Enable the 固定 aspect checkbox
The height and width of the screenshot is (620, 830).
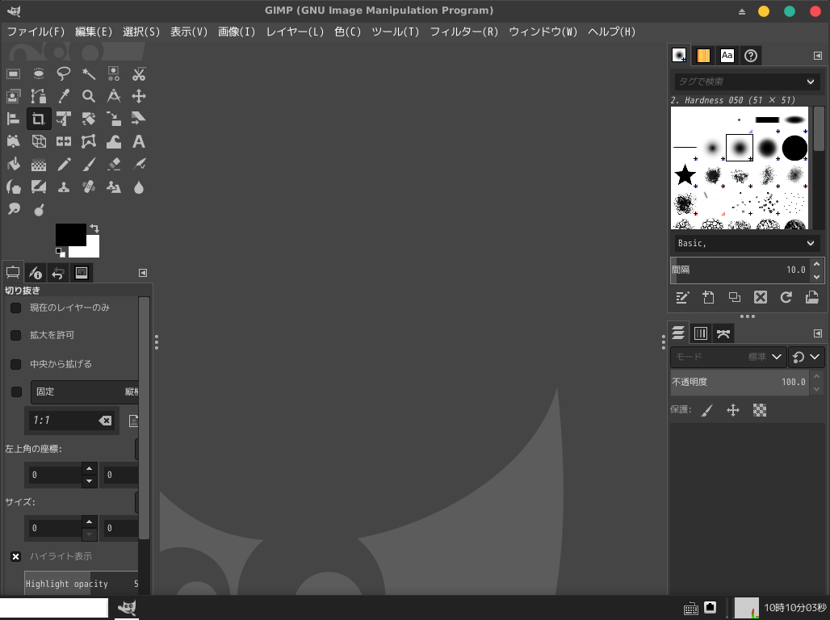(x=16, y=392)
